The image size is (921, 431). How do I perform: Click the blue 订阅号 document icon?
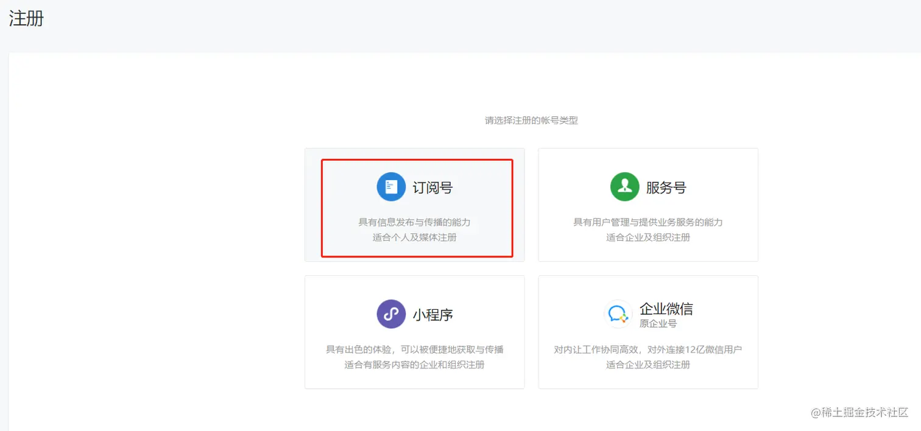pyautogui.click(x=391, y=187)
